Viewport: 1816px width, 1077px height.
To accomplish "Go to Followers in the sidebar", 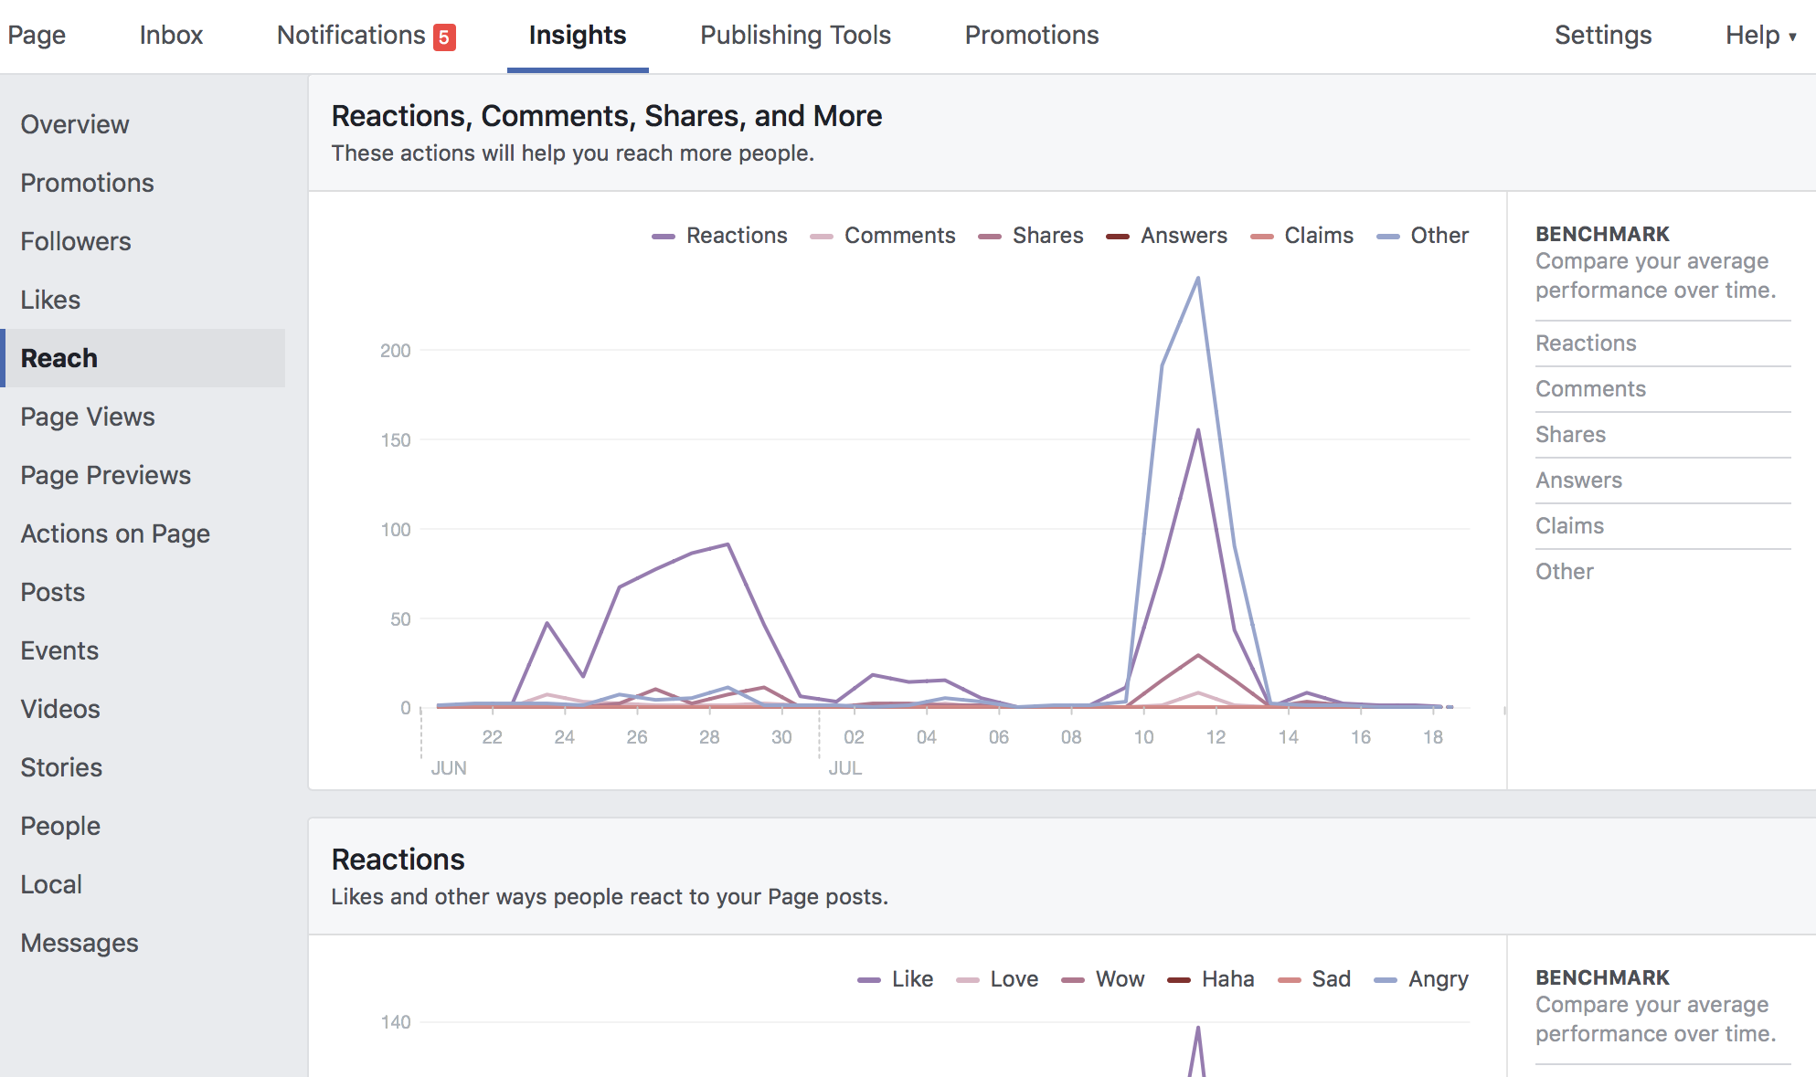I will pyautogui.click(x=76, y=241).
